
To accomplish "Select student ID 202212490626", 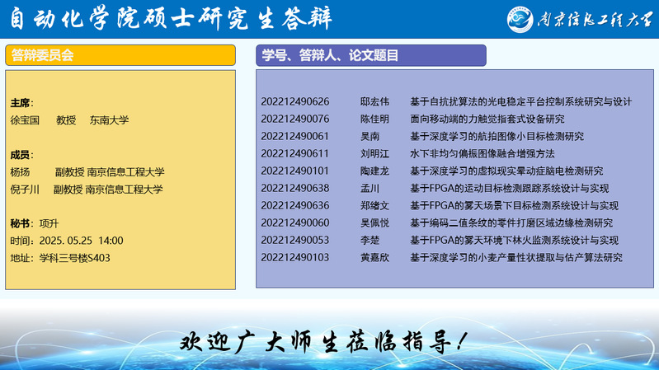I will tap(294, 102).
